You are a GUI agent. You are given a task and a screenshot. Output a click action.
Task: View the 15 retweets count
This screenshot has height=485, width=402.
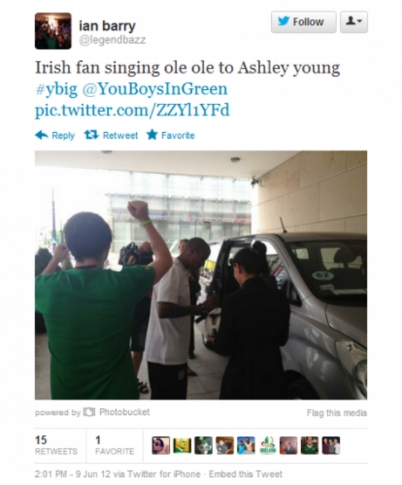(56, 446)
